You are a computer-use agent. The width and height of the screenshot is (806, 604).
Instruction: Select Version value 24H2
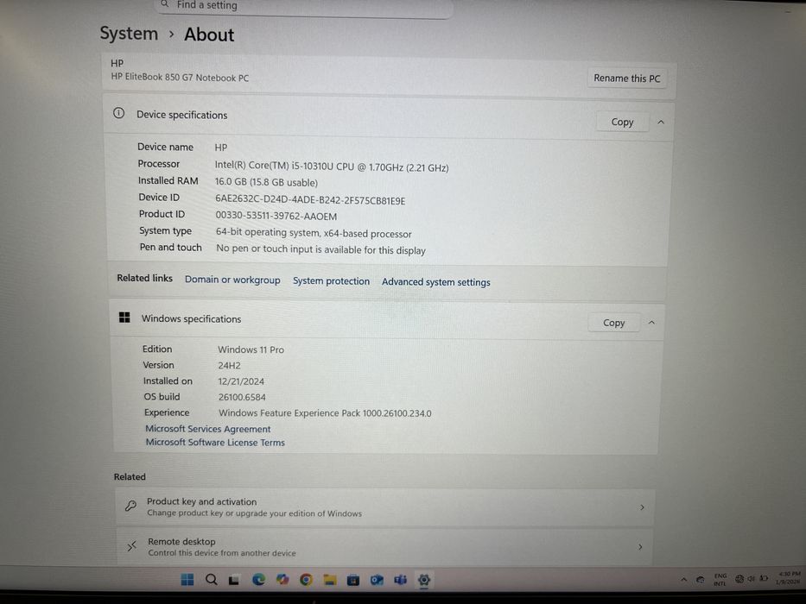click(229, 365)
